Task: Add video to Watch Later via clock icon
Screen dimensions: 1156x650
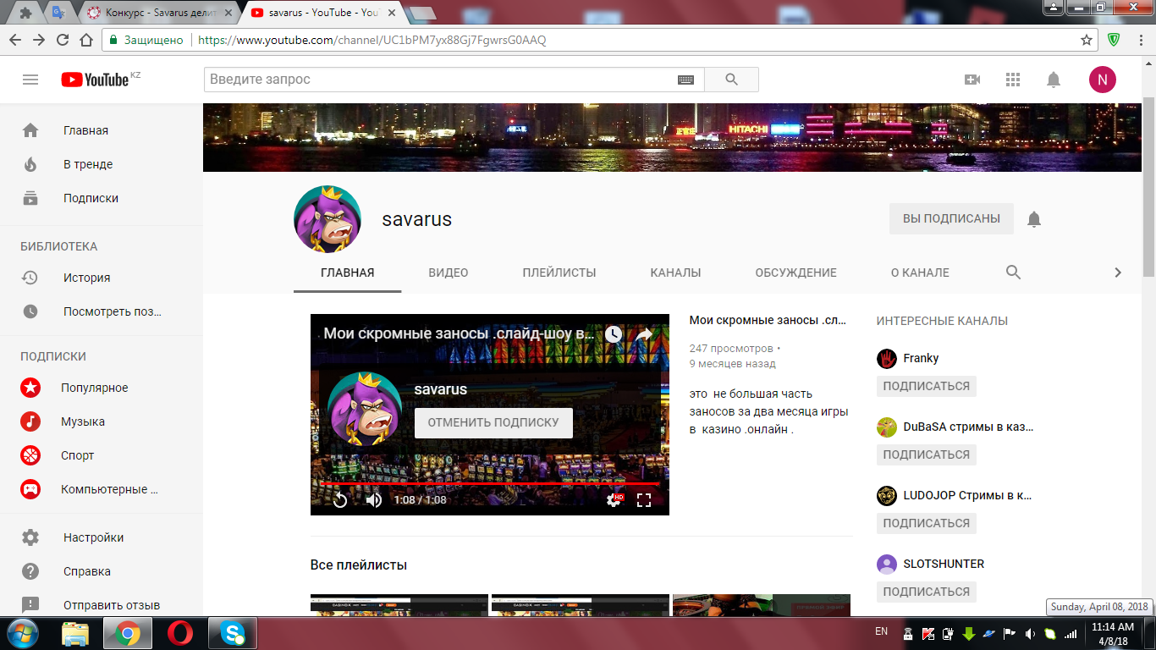Action: (614, 334)
